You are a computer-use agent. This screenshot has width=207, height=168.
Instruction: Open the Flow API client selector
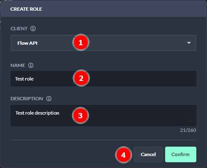click(103, 43)
